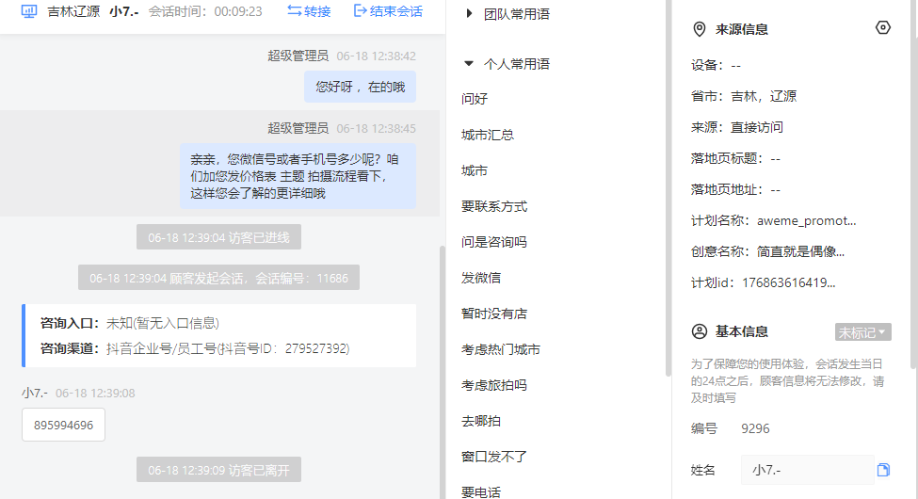
Task: Select the 城市 quick phrase
Action: [x=475, y=170]
